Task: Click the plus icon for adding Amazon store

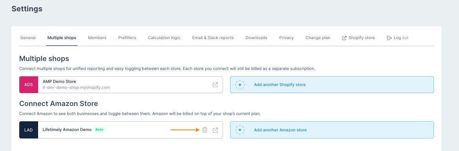Action: pos(240,130)
